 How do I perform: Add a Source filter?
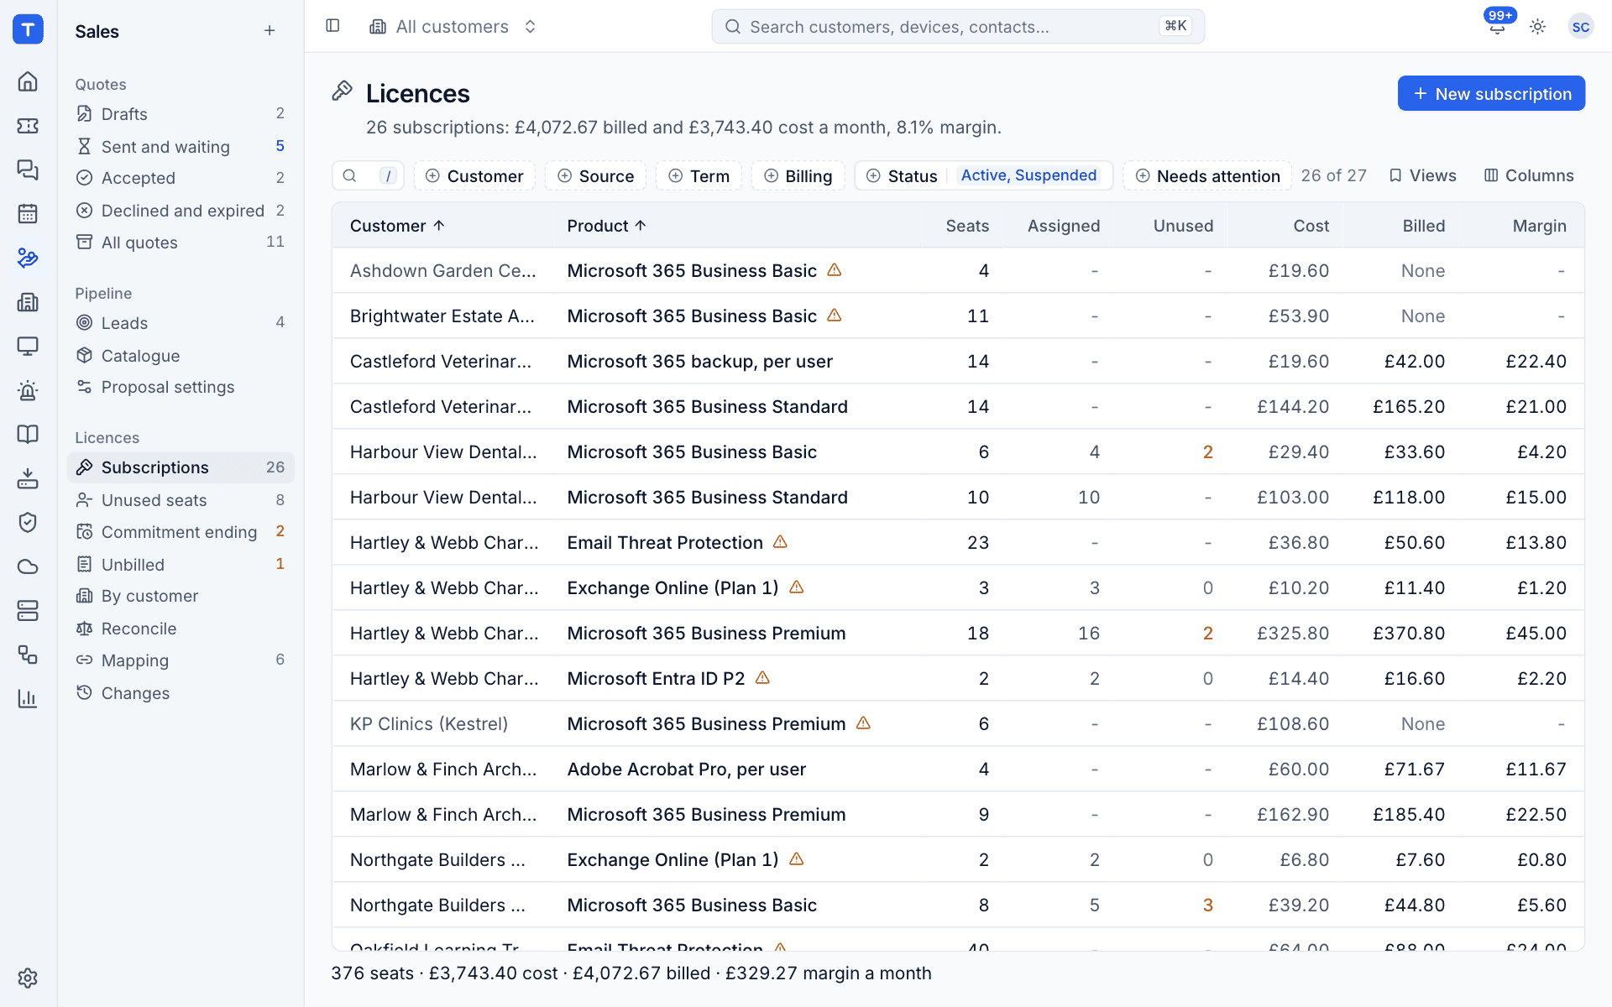click(x=595, y=175)
